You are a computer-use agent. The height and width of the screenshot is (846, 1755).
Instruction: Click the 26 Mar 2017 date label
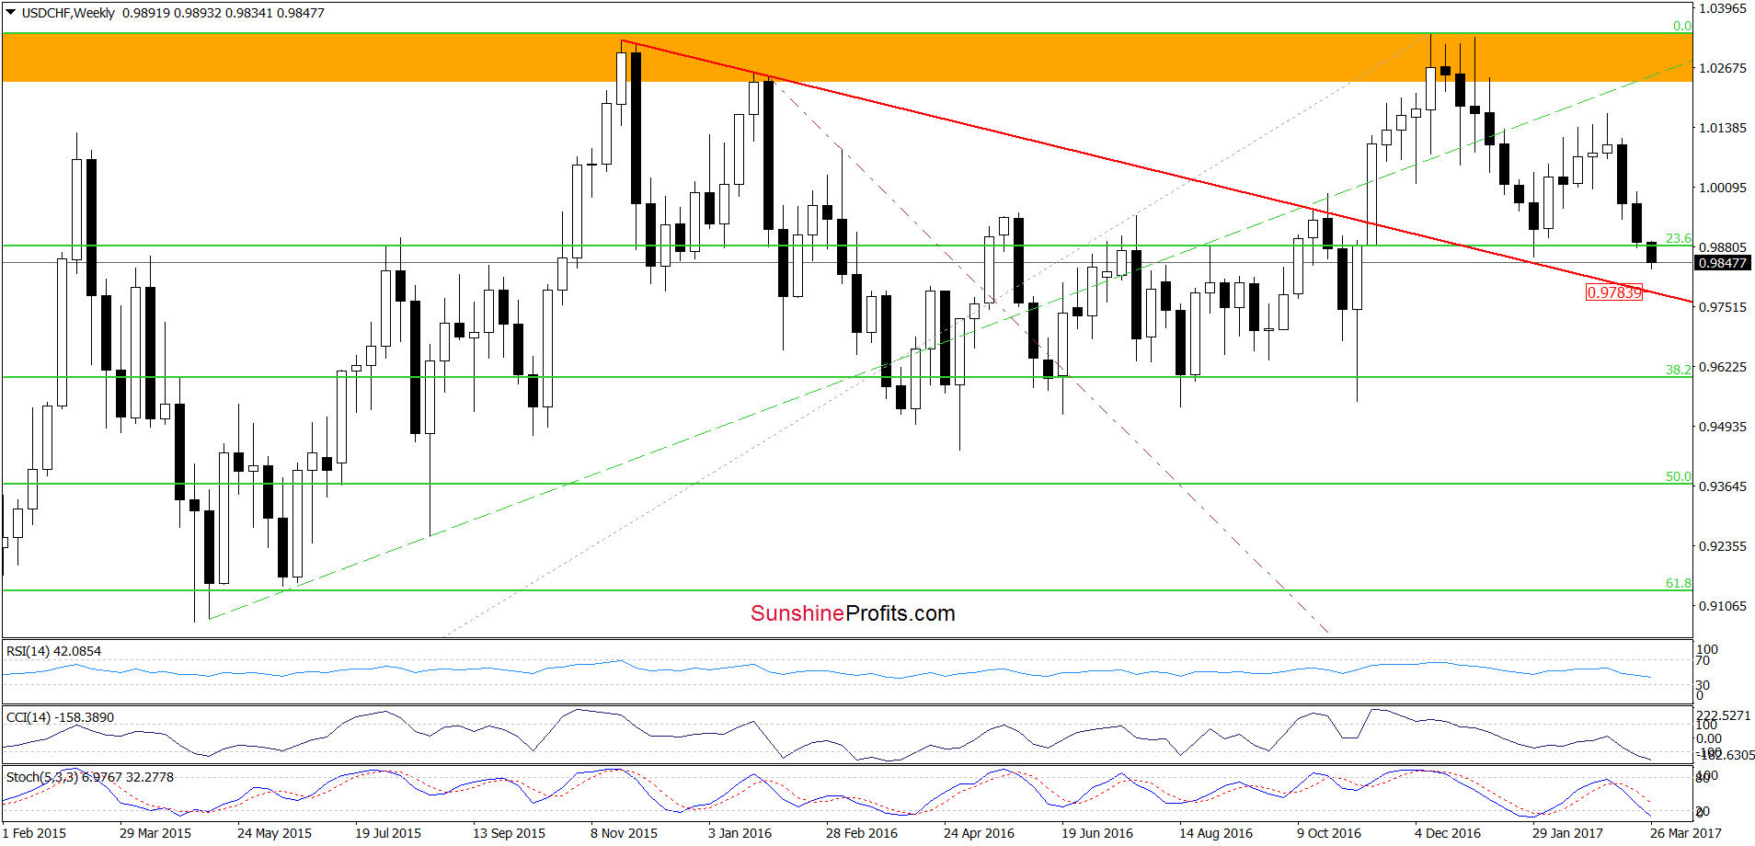click(x=1686, y=833)
